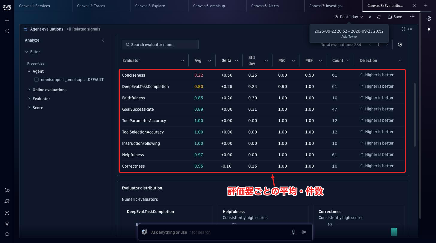The height and width of the screenshot is (243, 436).
Task: Collapse the Filter section
Action: point(27,52)
